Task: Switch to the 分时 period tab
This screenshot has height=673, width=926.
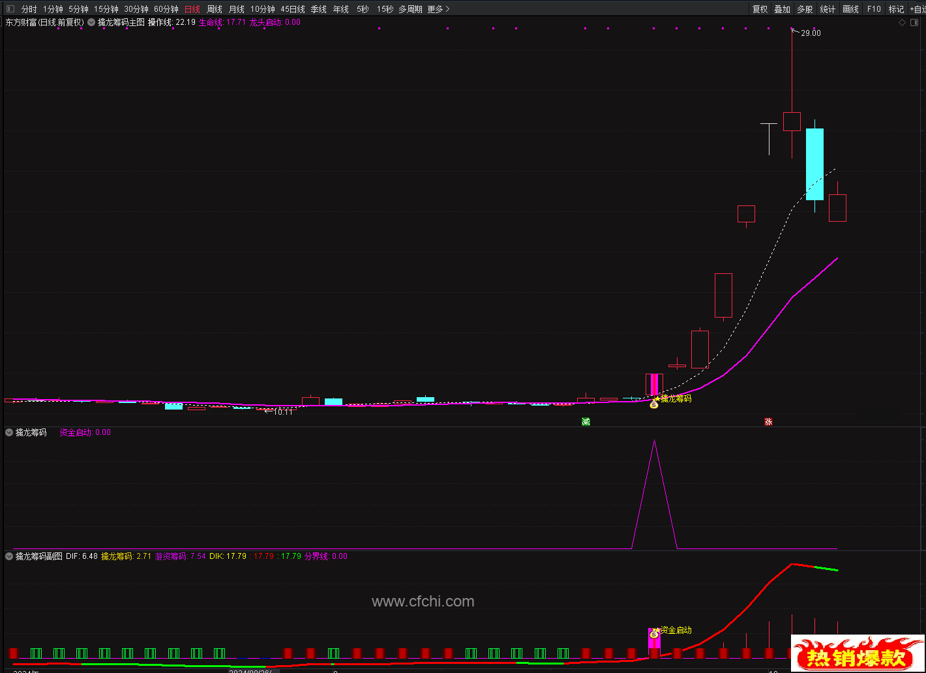Action: point(29,9)
